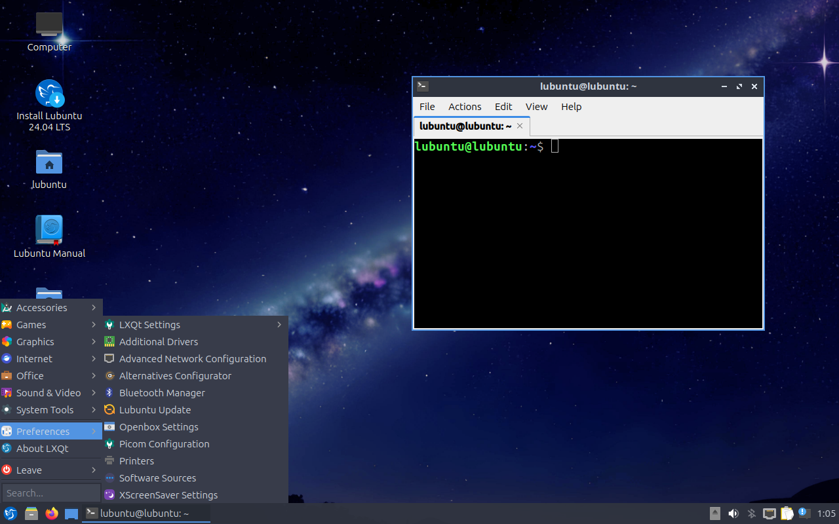This screenshot has height=524, width=839.
Task: Maximize the terminal window
Action: coord(739,86)
